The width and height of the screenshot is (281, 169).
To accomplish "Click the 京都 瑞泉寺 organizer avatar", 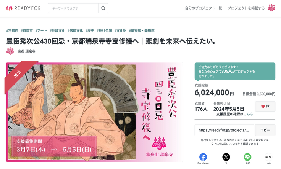I will tap(10, 51).
